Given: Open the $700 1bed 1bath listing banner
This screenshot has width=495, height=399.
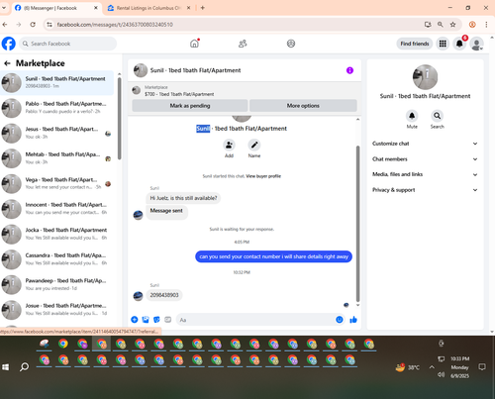Looking at the screenshot, I should [245, 91].
